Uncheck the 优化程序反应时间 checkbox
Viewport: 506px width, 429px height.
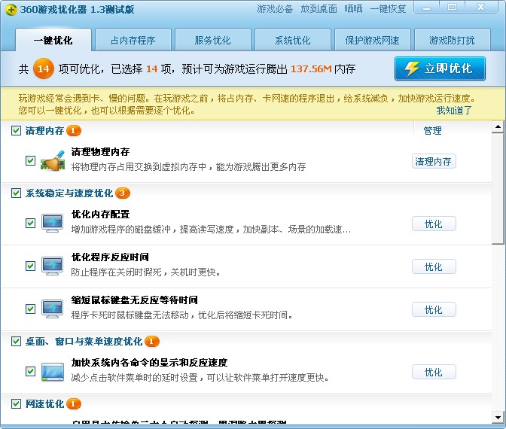[30, 266]
